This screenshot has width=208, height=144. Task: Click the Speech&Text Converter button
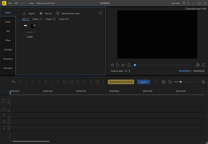[121, 82]
